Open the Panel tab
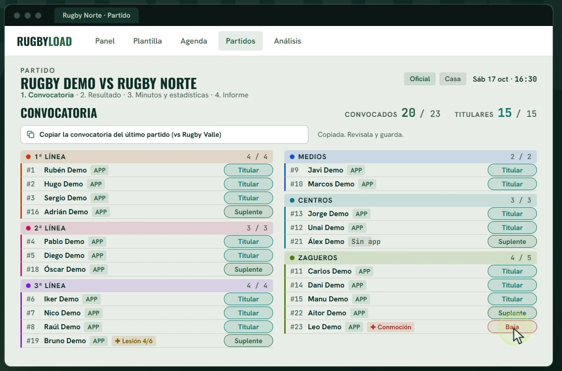This screenshot has height=371, width=562. point(105,41)
